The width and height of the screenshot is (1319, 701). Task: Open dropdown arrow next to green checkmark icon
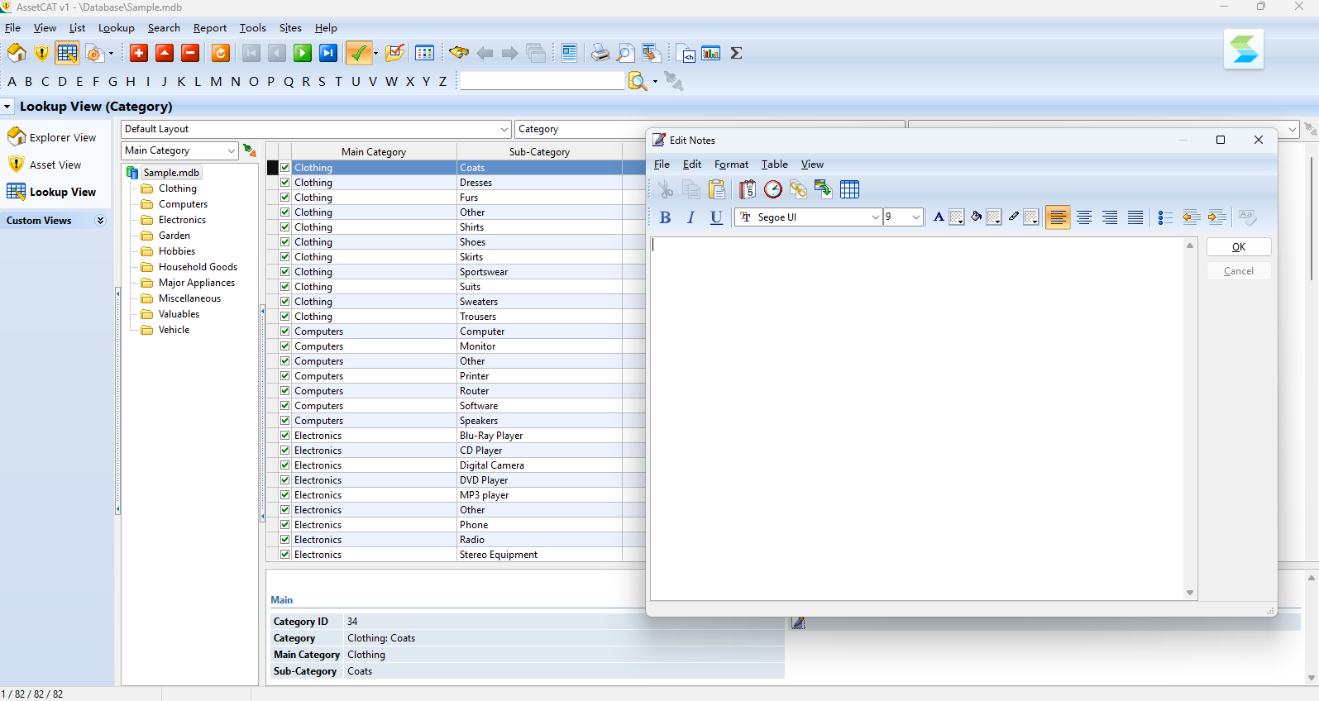(375, 53)
